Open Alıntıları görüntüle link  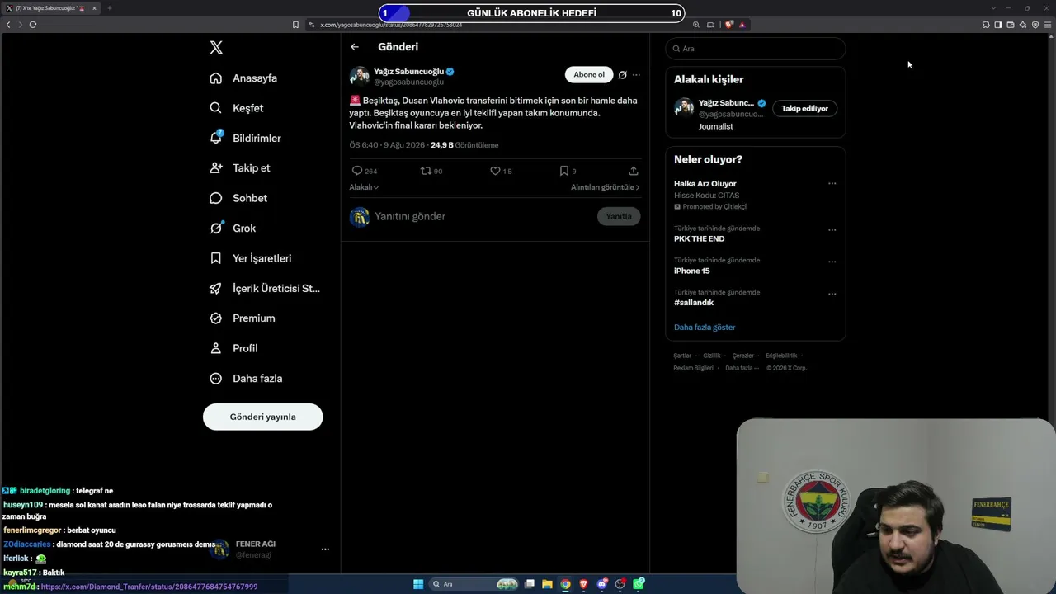(605, 187)
